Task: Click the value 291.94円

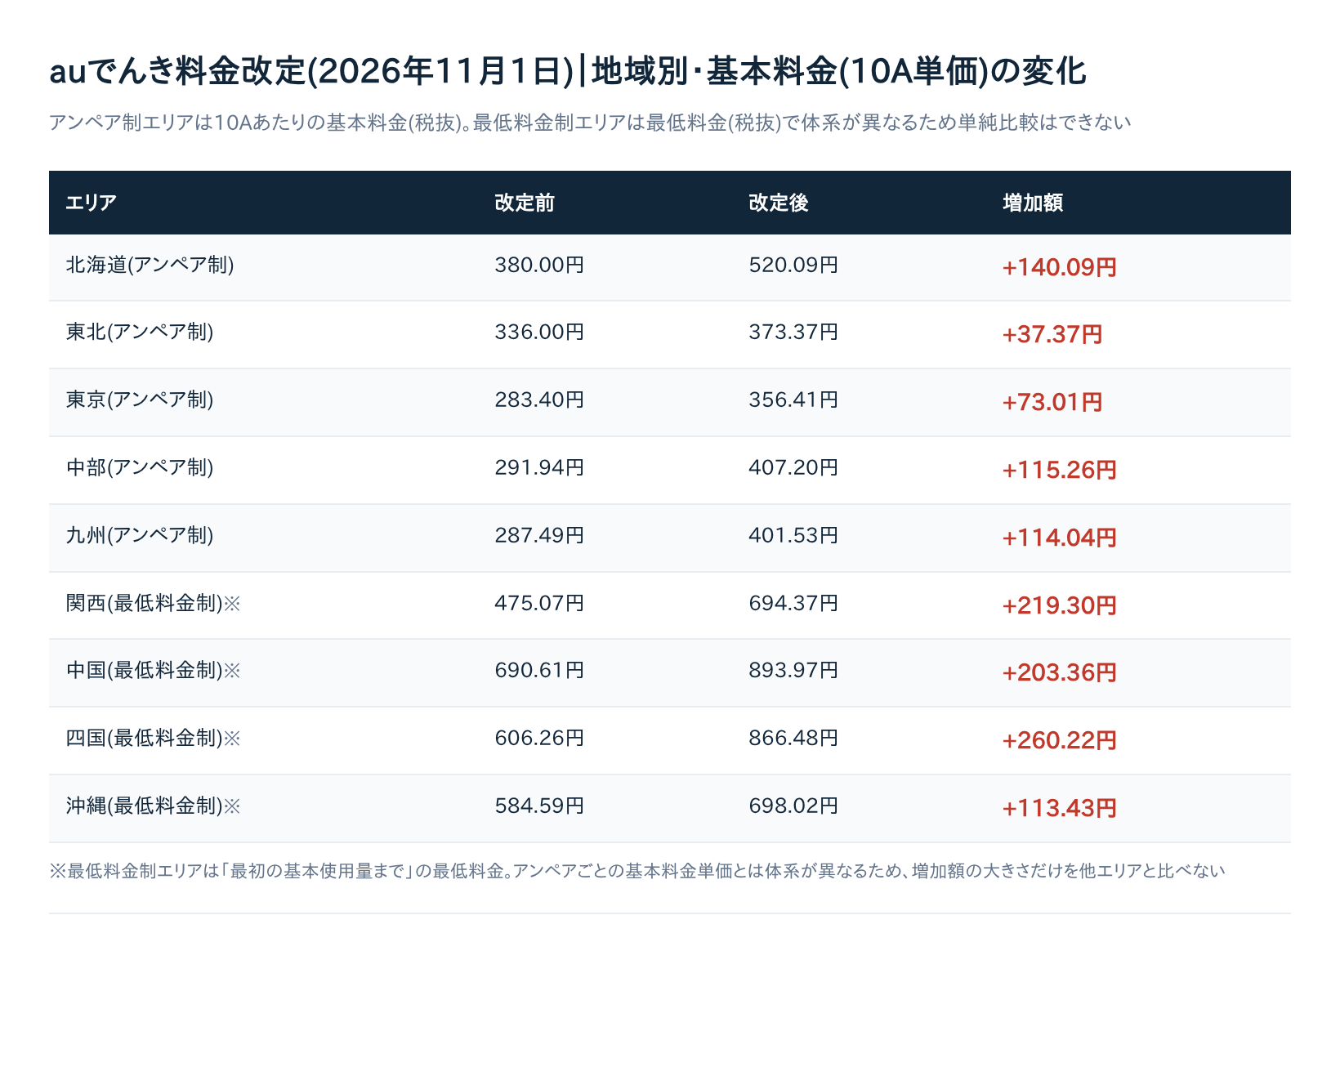Action: tap(539, 467)
